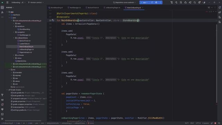Open Running Devices in right sidebar
The height and width of the screenshot is (125, 222).
click(220, 22)
